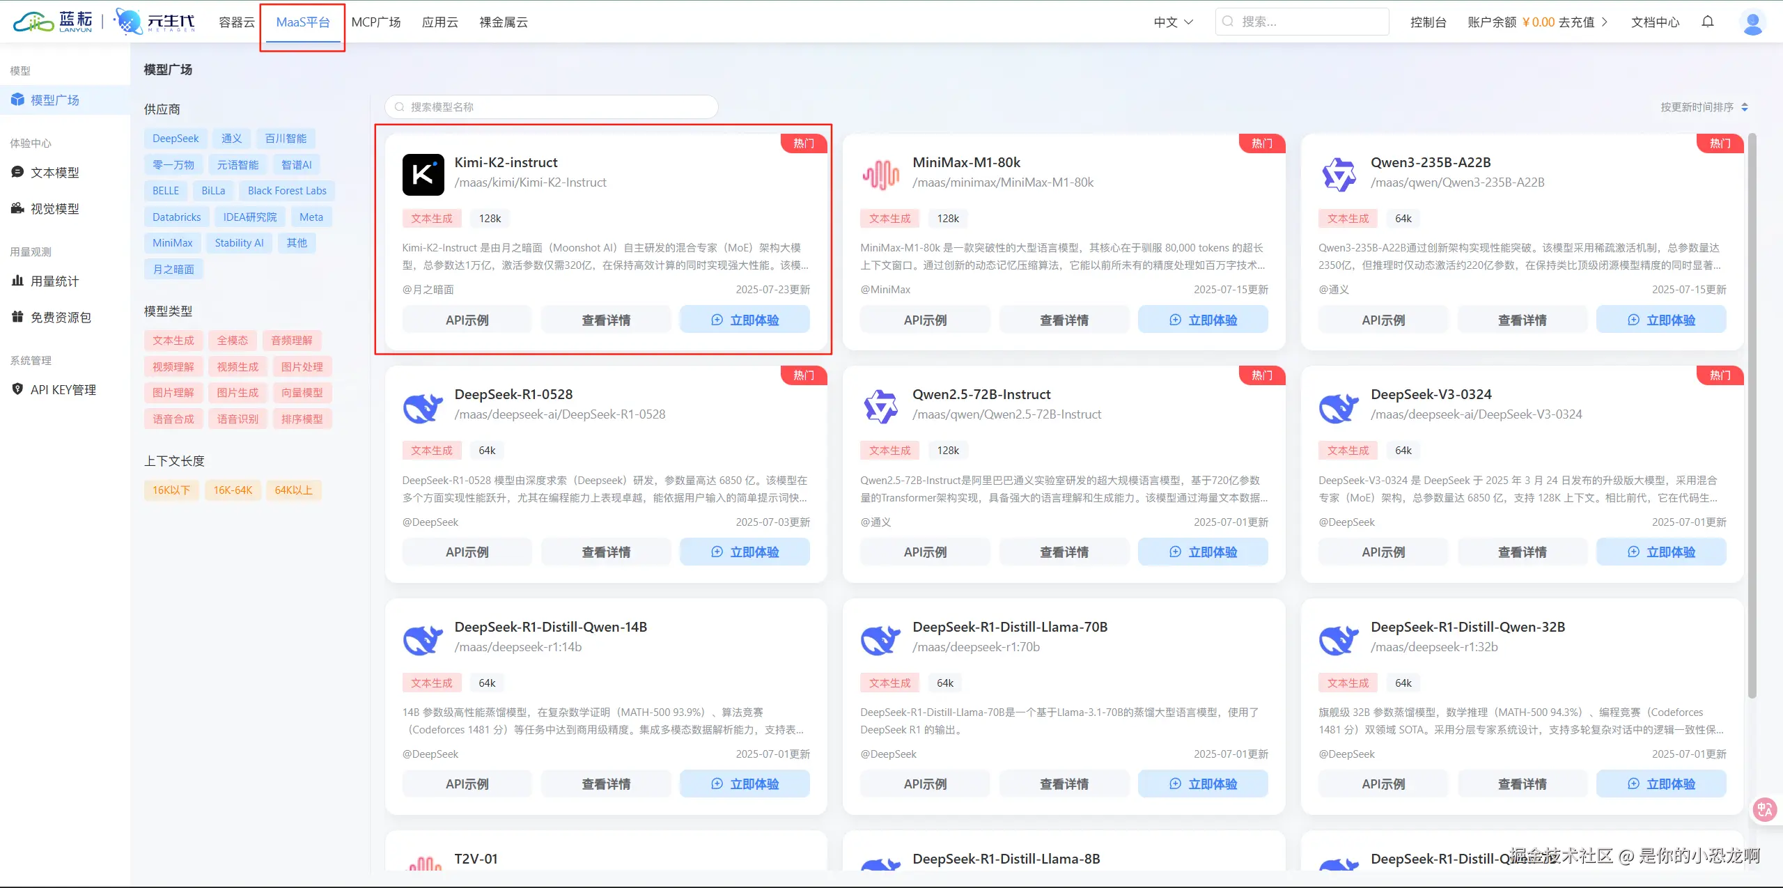
Task: Click 查看详情 on the MiniMax-M1-80k card
Action: tap(1064, 320)
